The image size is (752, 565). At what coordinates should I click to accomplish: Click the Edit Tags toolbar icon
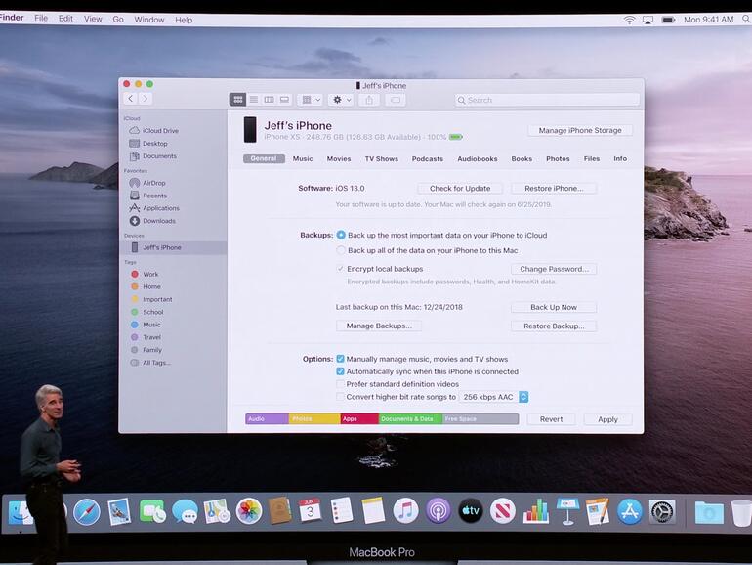pyautogui.click(x=396, y=100)
